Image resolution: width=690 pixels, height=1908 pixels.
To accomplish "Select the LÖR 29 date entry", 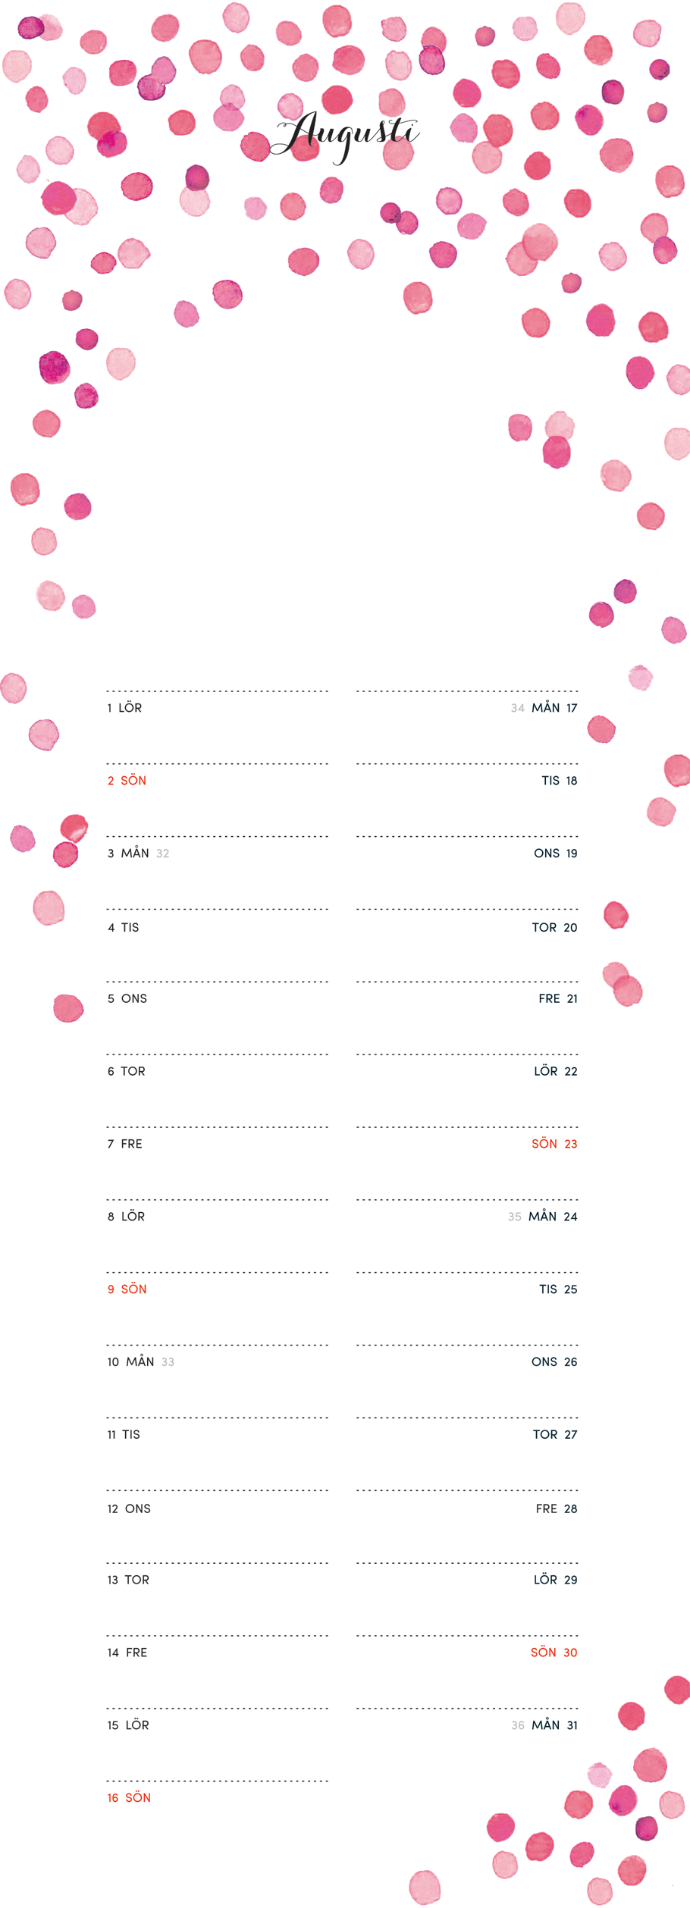I will point(555,1580).
